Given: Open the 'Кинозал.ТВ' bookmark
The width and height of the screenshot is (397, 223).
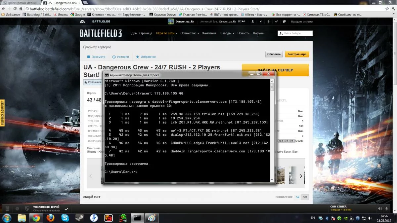Looking at the screenshot, I should [x=317, y=15].
